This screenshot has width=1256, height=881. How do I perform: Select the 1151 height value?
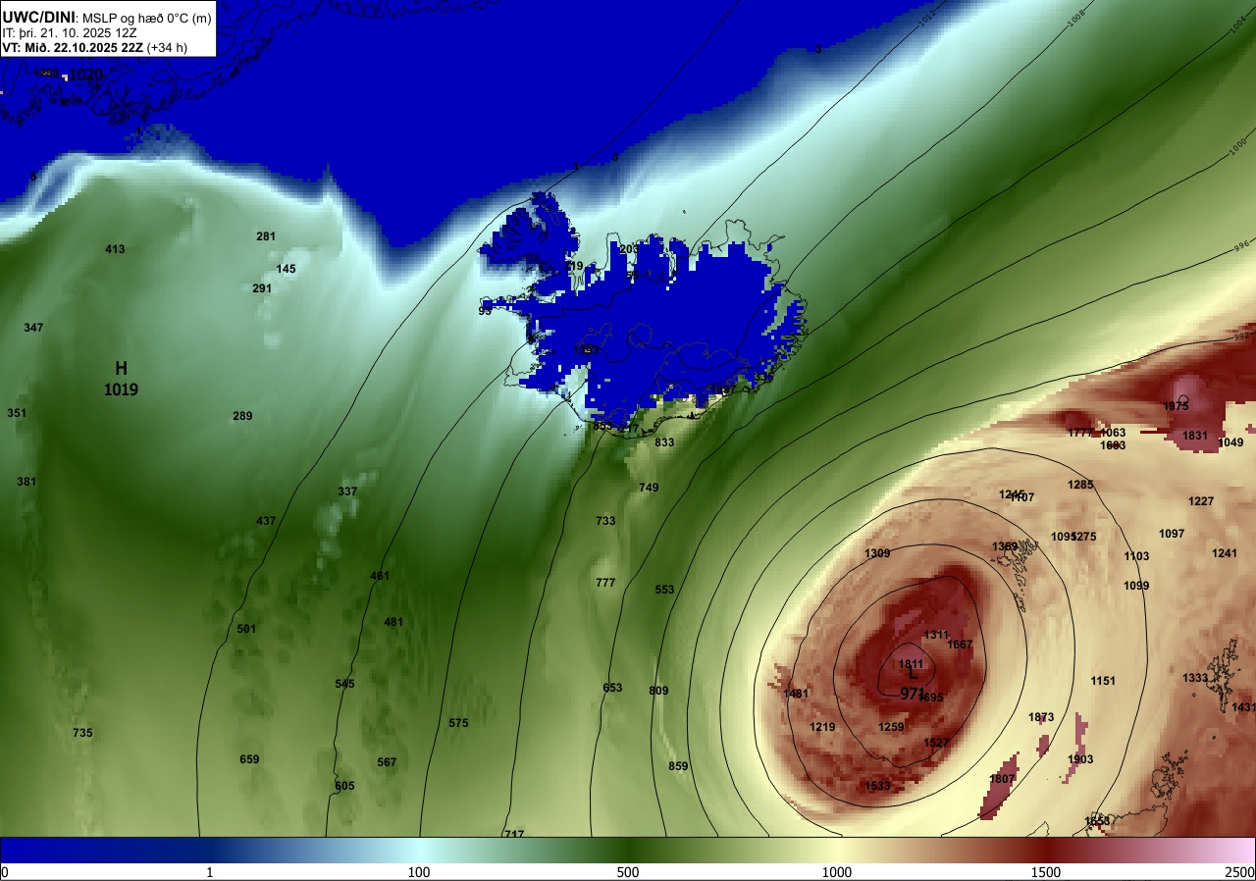[x=1103, y=681]
